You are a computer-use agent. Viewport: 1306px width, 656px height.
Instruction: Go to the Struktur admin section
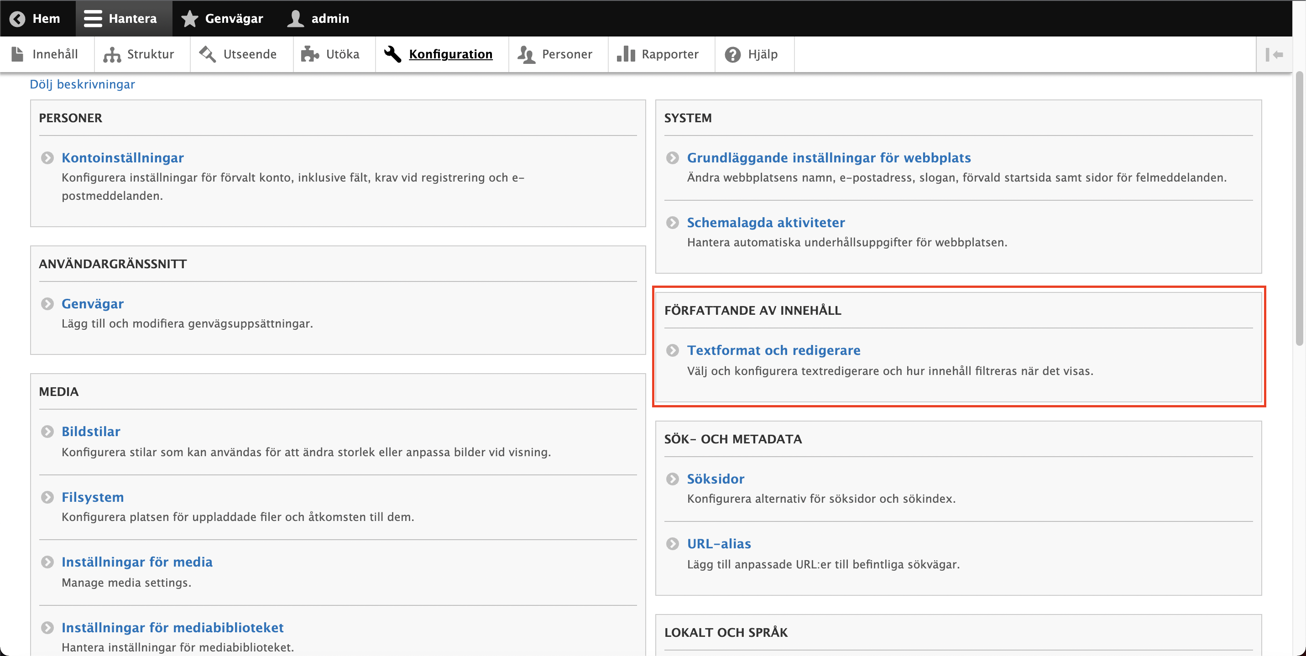142,54
